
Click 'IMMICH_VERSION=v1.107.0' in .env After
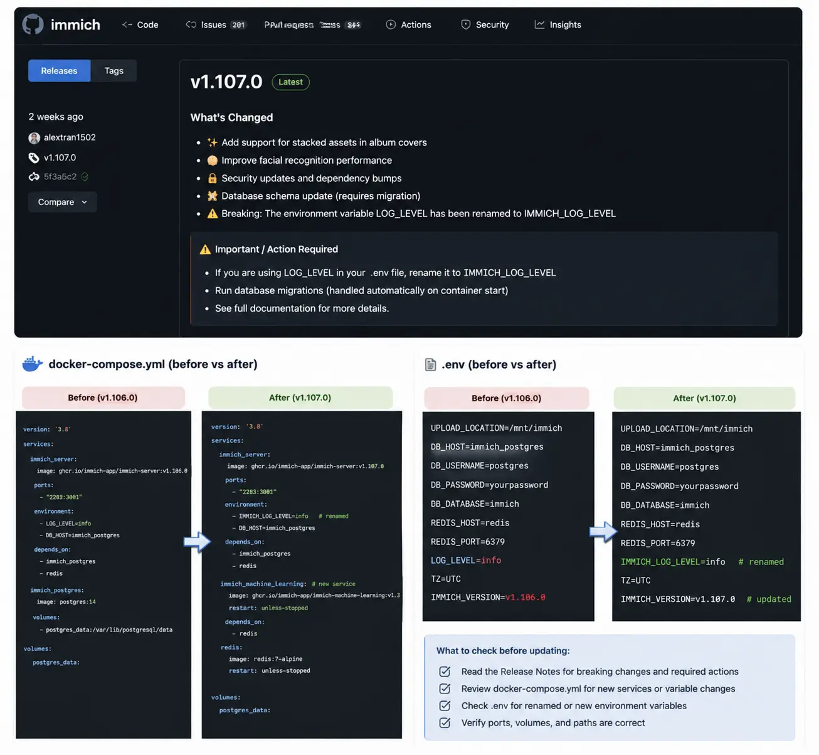pos(678,599)
